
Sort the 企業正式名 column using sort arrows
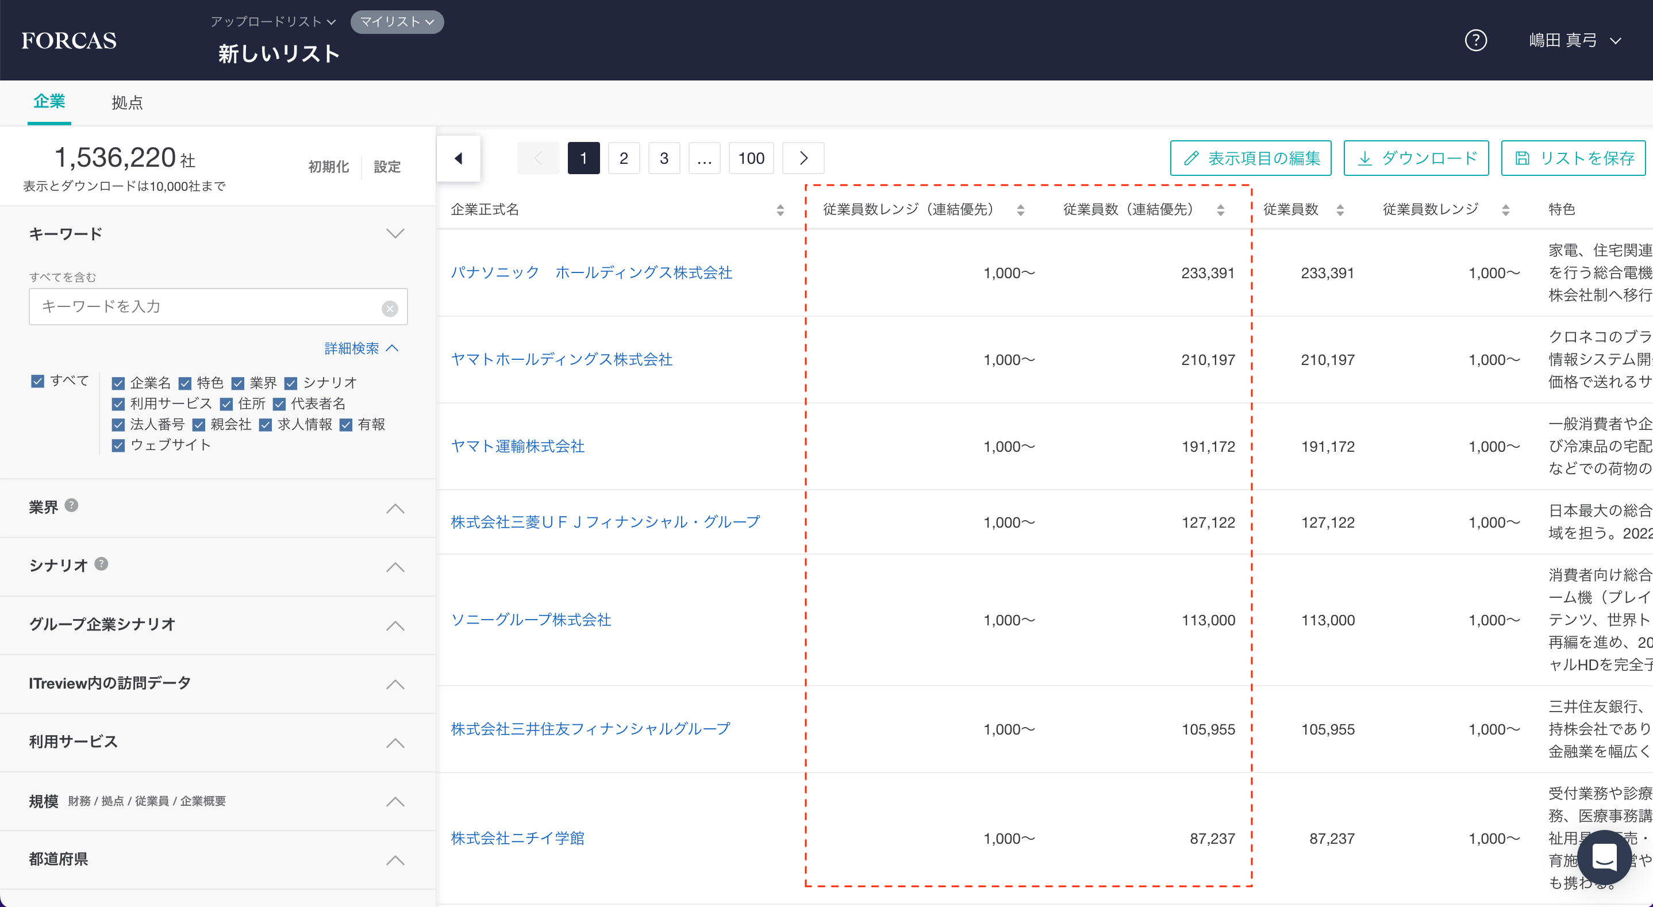pyautogui.click(x=779, y=210)
